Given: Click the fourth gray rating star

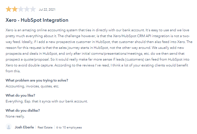Looking at the screenshot, I should coord(27,9).
